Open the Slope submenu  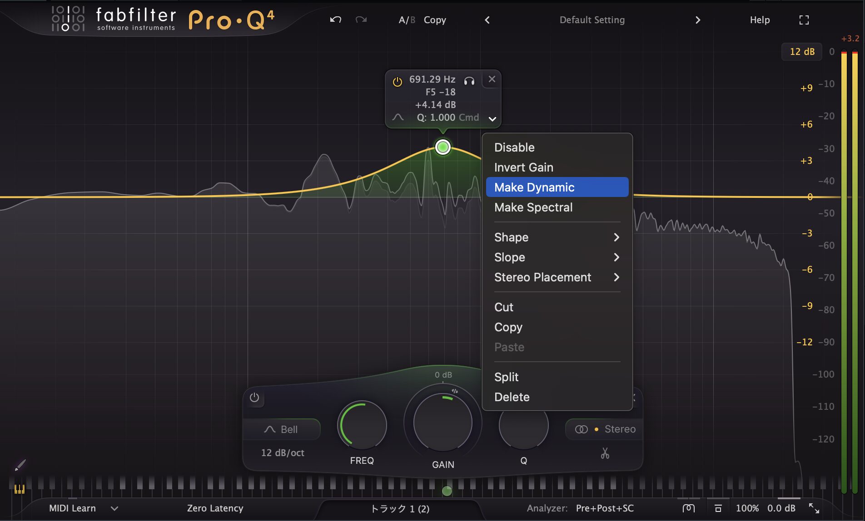pyautogui.click(x=557, y=257)
